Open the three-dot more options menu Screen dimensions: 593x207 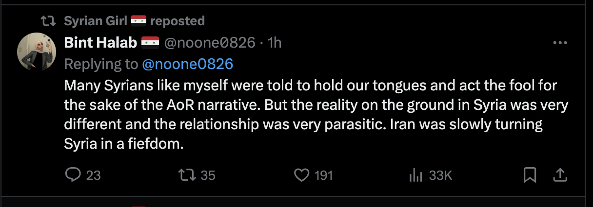pos(560,43)
